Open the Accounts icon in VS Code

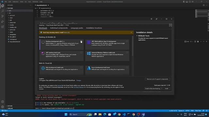pyautogui.click(x=3, y=102)
